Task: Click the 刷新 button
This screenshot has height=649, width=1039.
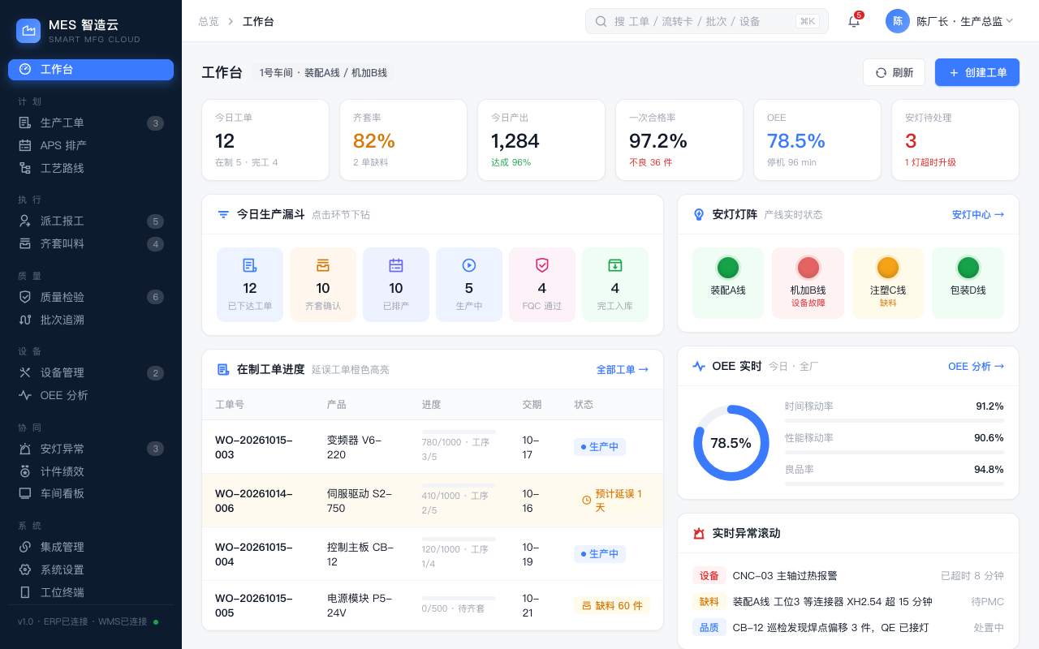Action: click(894, 72)
